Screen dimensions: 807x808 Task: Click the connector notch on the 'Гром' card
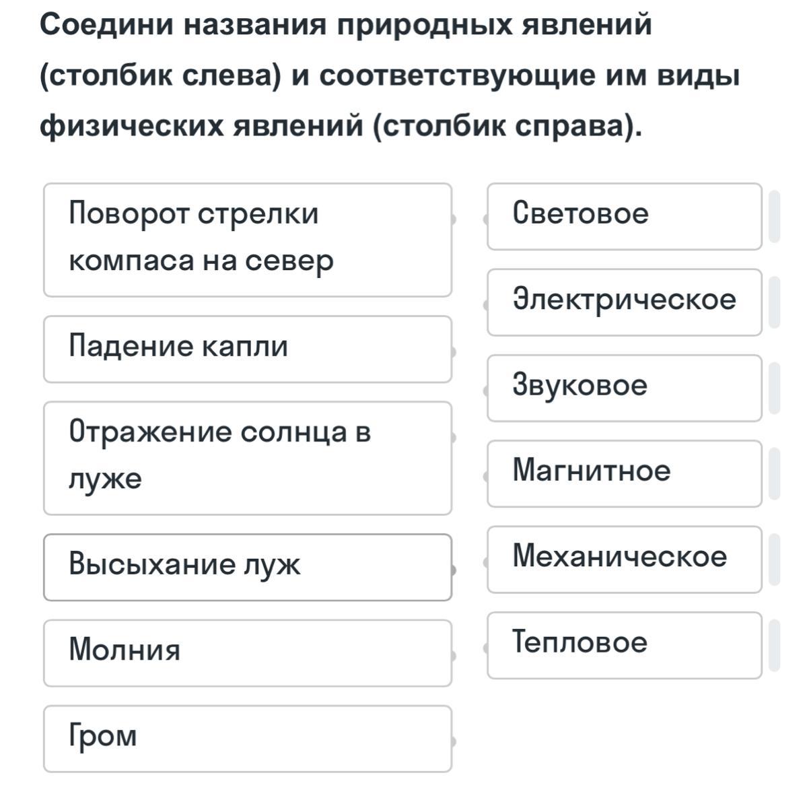pos(454,742)
